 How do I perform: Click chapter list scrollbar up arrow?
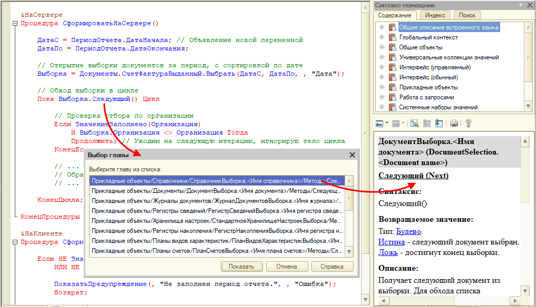click(349, 180)
